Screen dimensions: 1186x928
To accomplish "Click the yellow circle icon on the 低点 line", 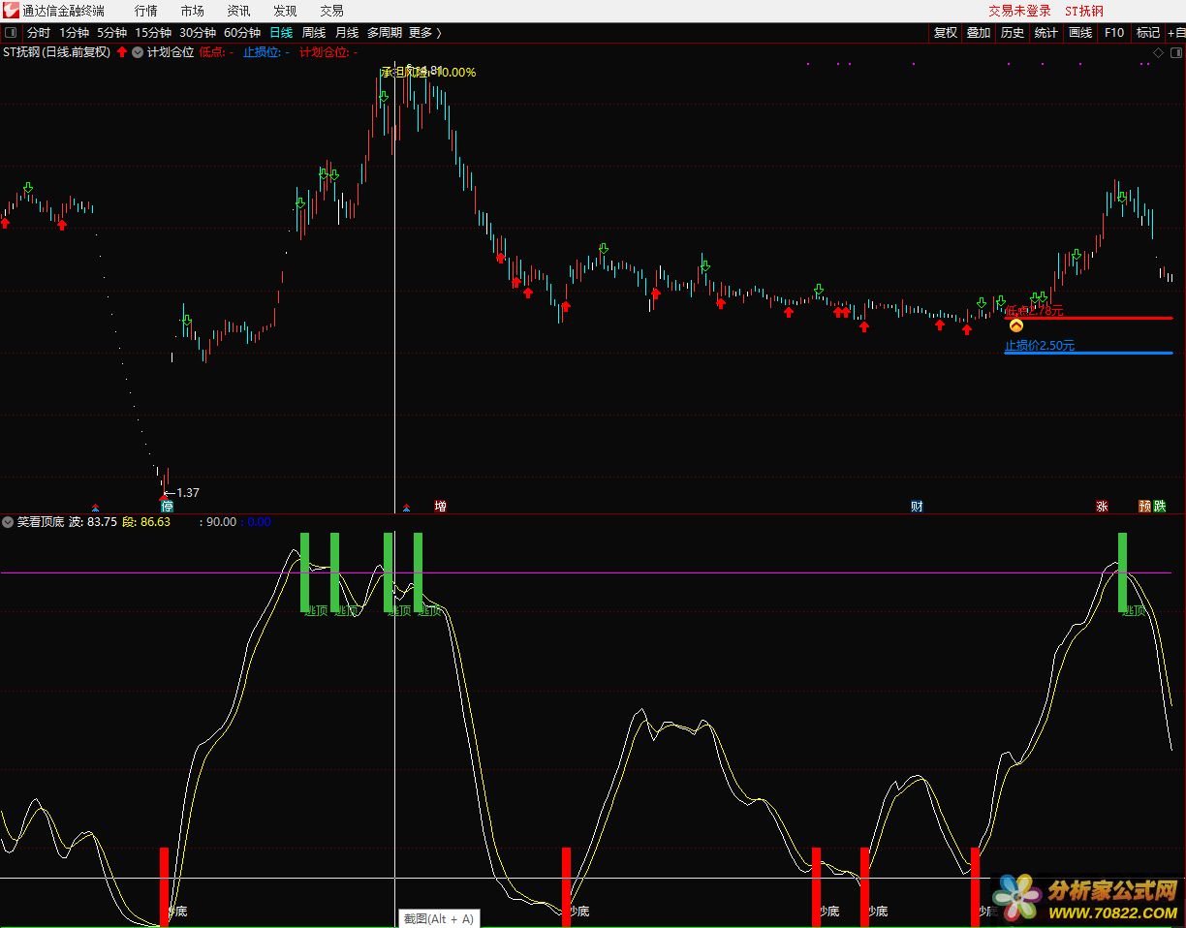I will [1015, 325].
